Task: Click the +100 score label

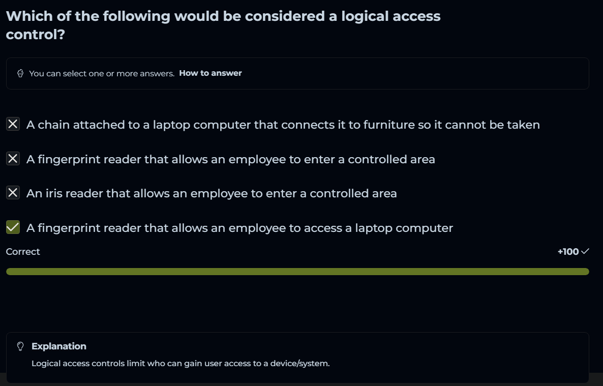Action: (x=568, y=251)
